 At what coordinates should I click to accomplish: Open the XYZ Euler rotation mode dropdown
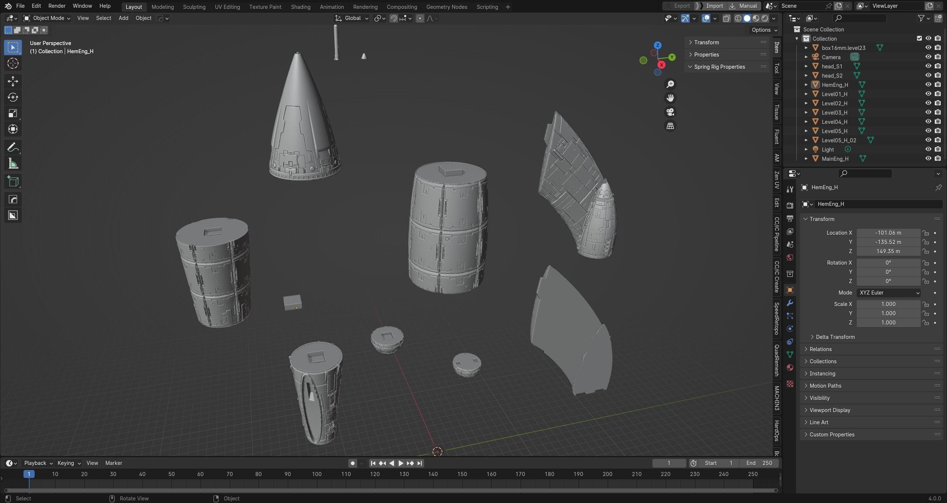(x=888, y=293)
